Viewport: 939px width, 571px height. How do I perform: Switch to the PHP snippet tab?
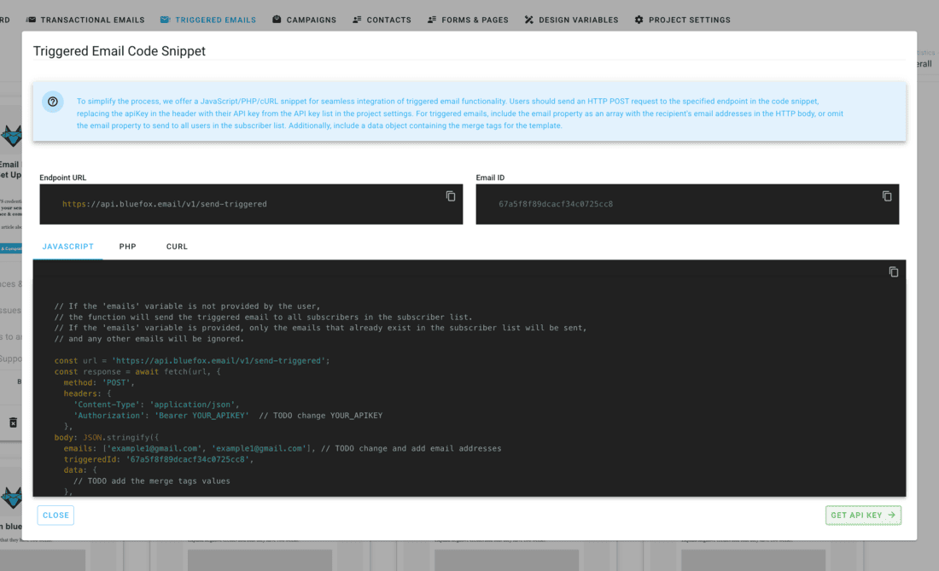tap(127, 247)
